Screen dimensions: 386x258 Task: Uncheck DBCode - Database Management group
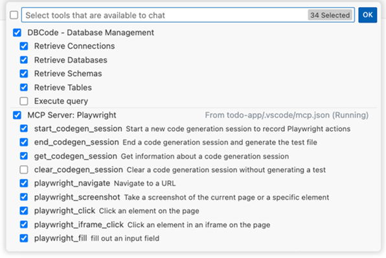click(17, 32)
